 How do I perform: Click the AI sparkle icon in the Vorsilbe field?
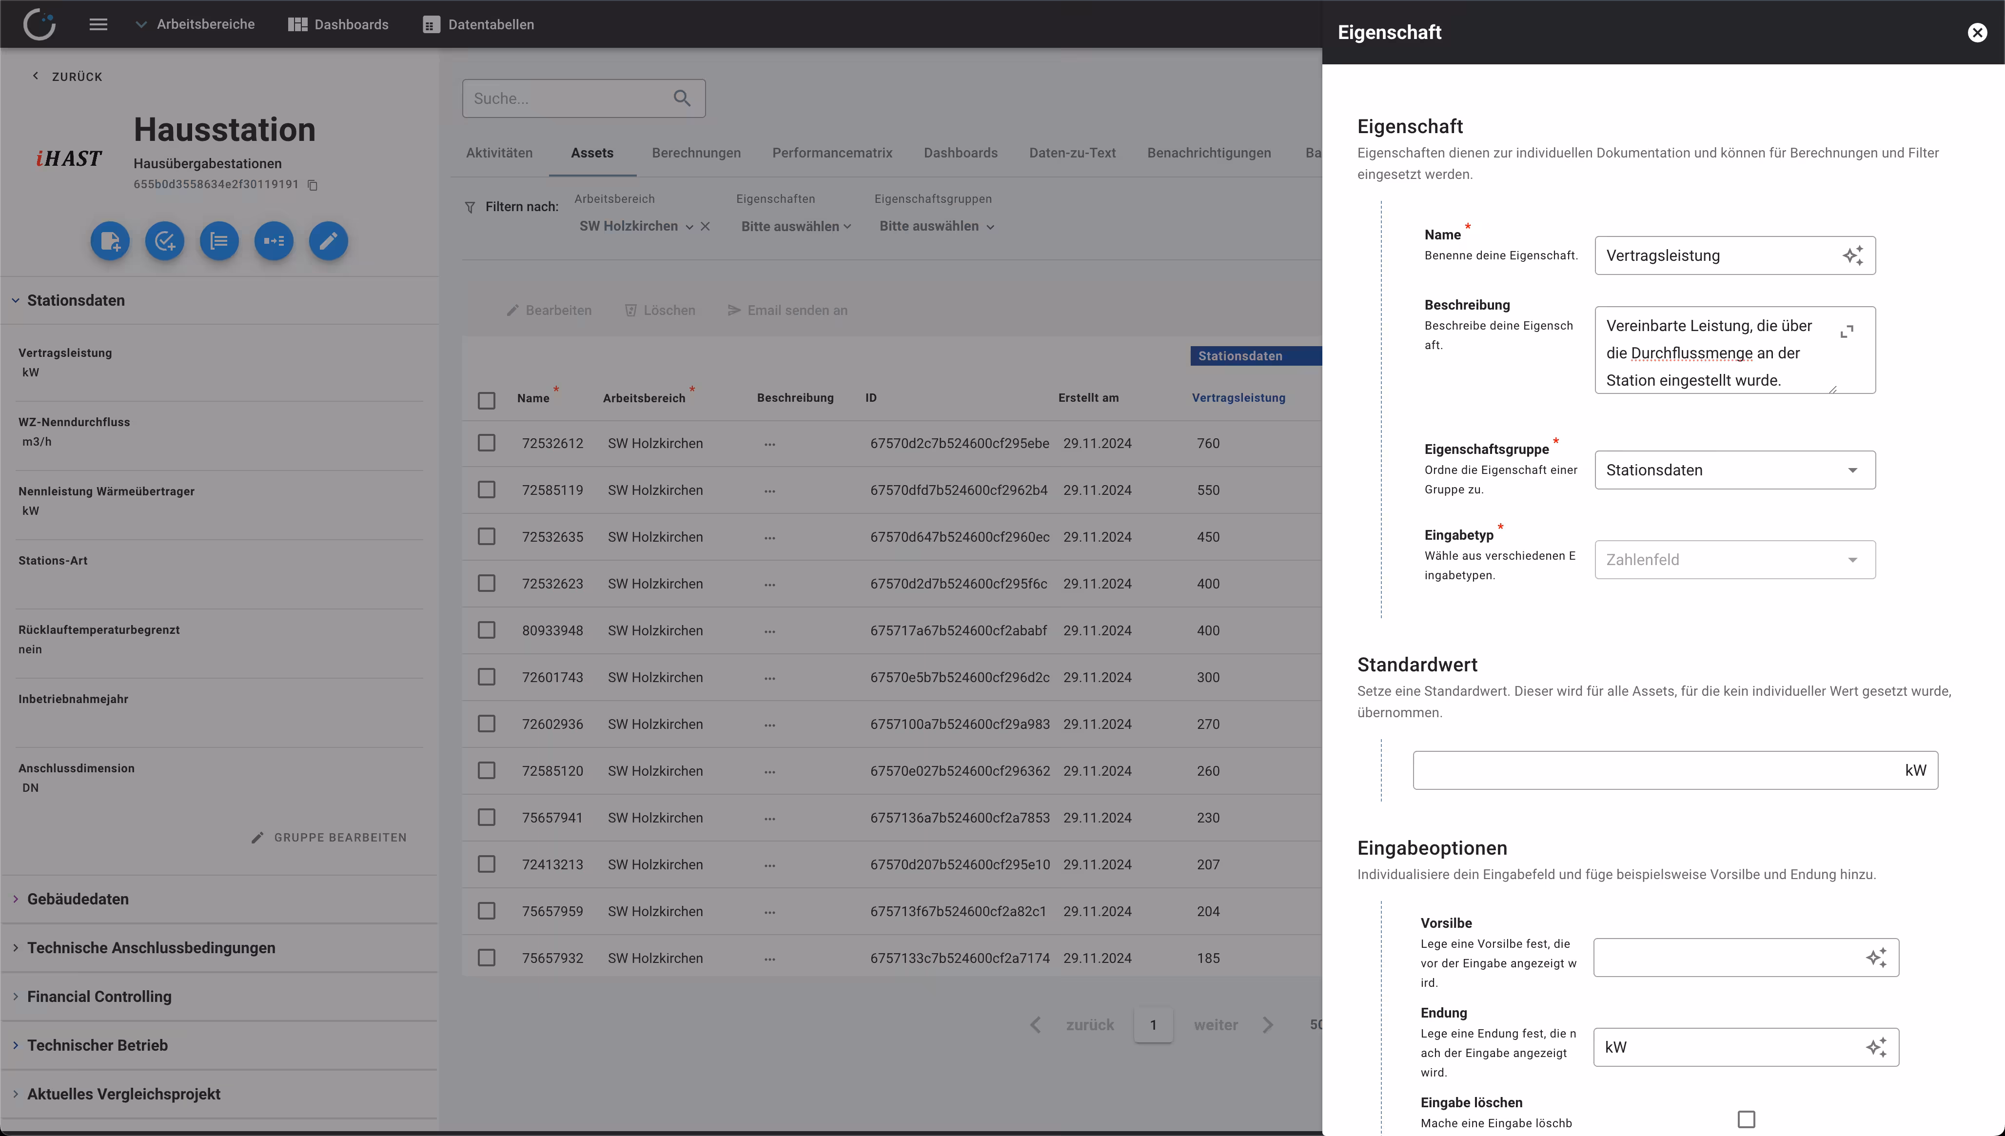[x=1876, y=958]
